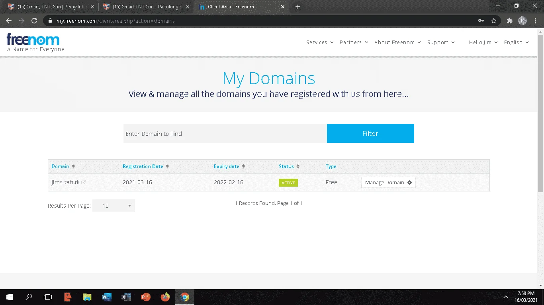Show hidden system tray icons
Screen dimensions: 544x305
coord(506,297)
